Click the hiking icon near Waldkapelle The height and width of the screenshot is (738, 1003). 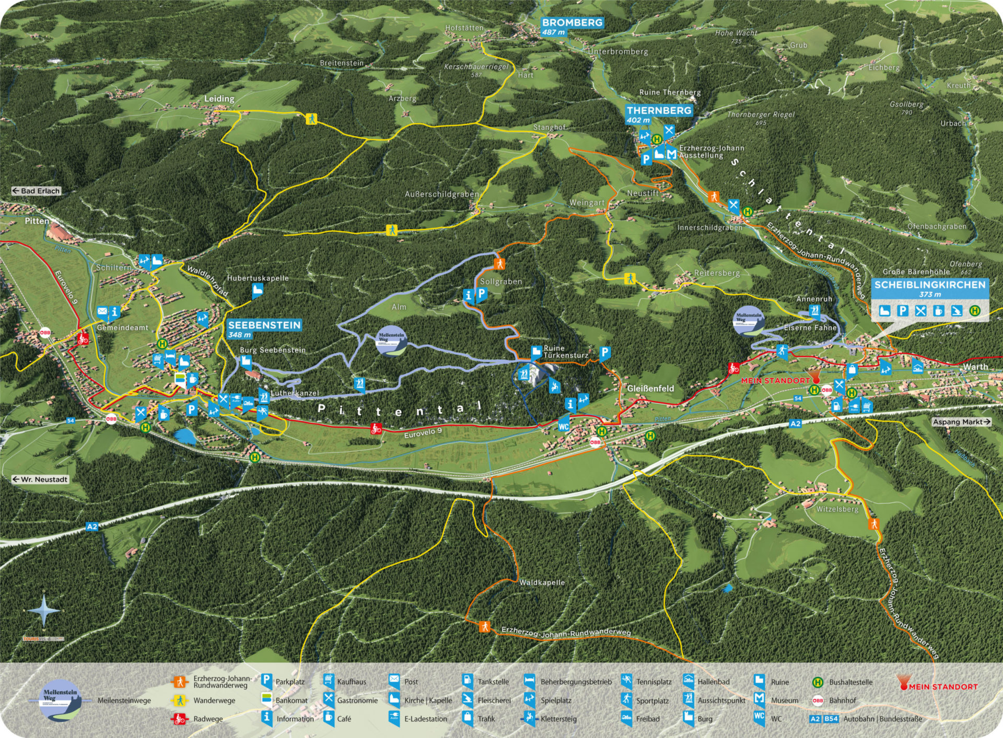pyautogui.click(x=485, y=626)
